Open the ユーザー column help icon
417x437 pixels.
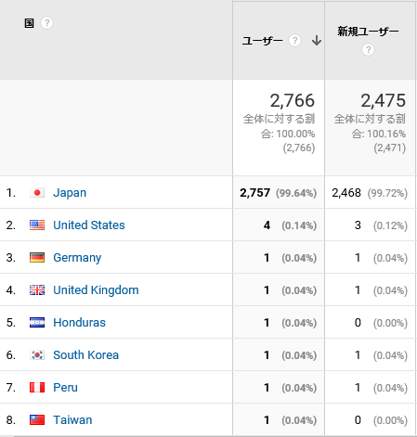point(294,41)
